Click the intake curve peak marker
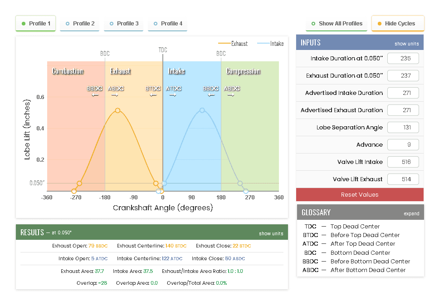The height and width of the screenshot is (297, 444). (x=202, y=110)
